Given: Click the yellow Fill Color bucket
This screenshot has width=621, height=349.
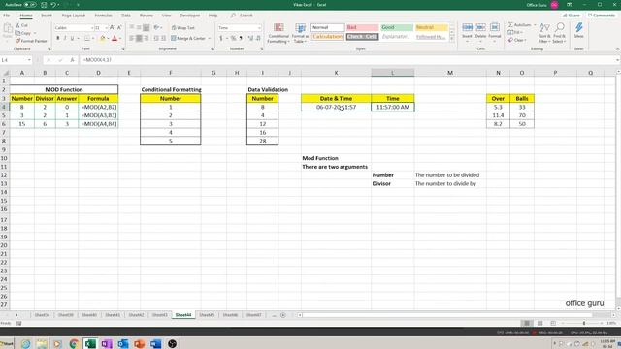Looking at the screenshot, I should [x=103, y=39].
